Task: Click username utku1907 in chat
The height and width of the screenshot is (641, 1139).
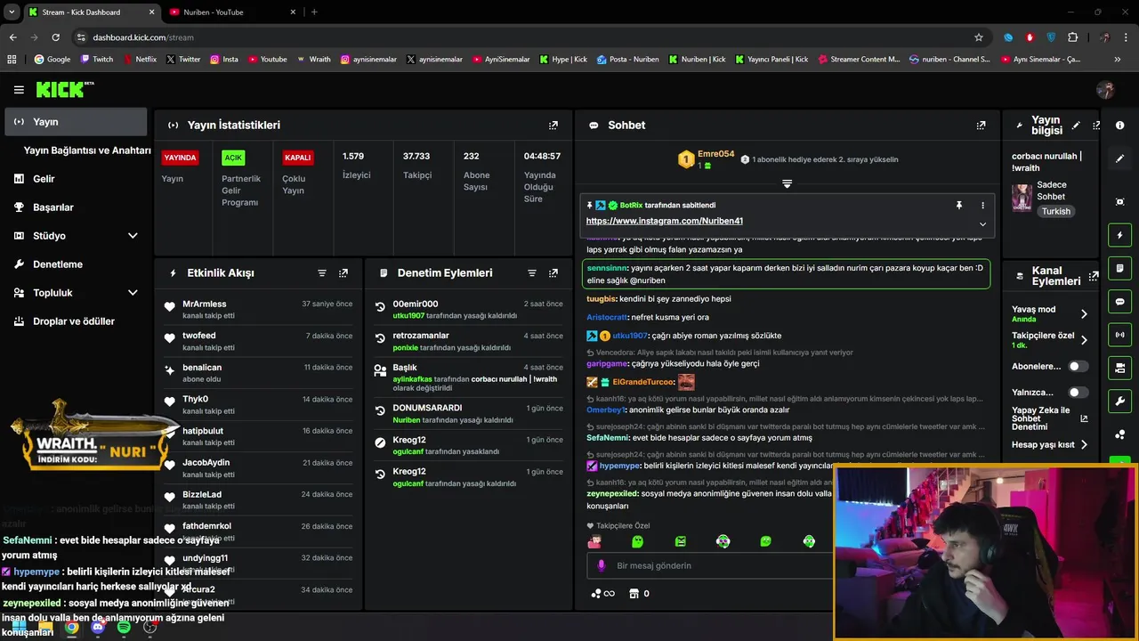Action: [x=630, y=336]
